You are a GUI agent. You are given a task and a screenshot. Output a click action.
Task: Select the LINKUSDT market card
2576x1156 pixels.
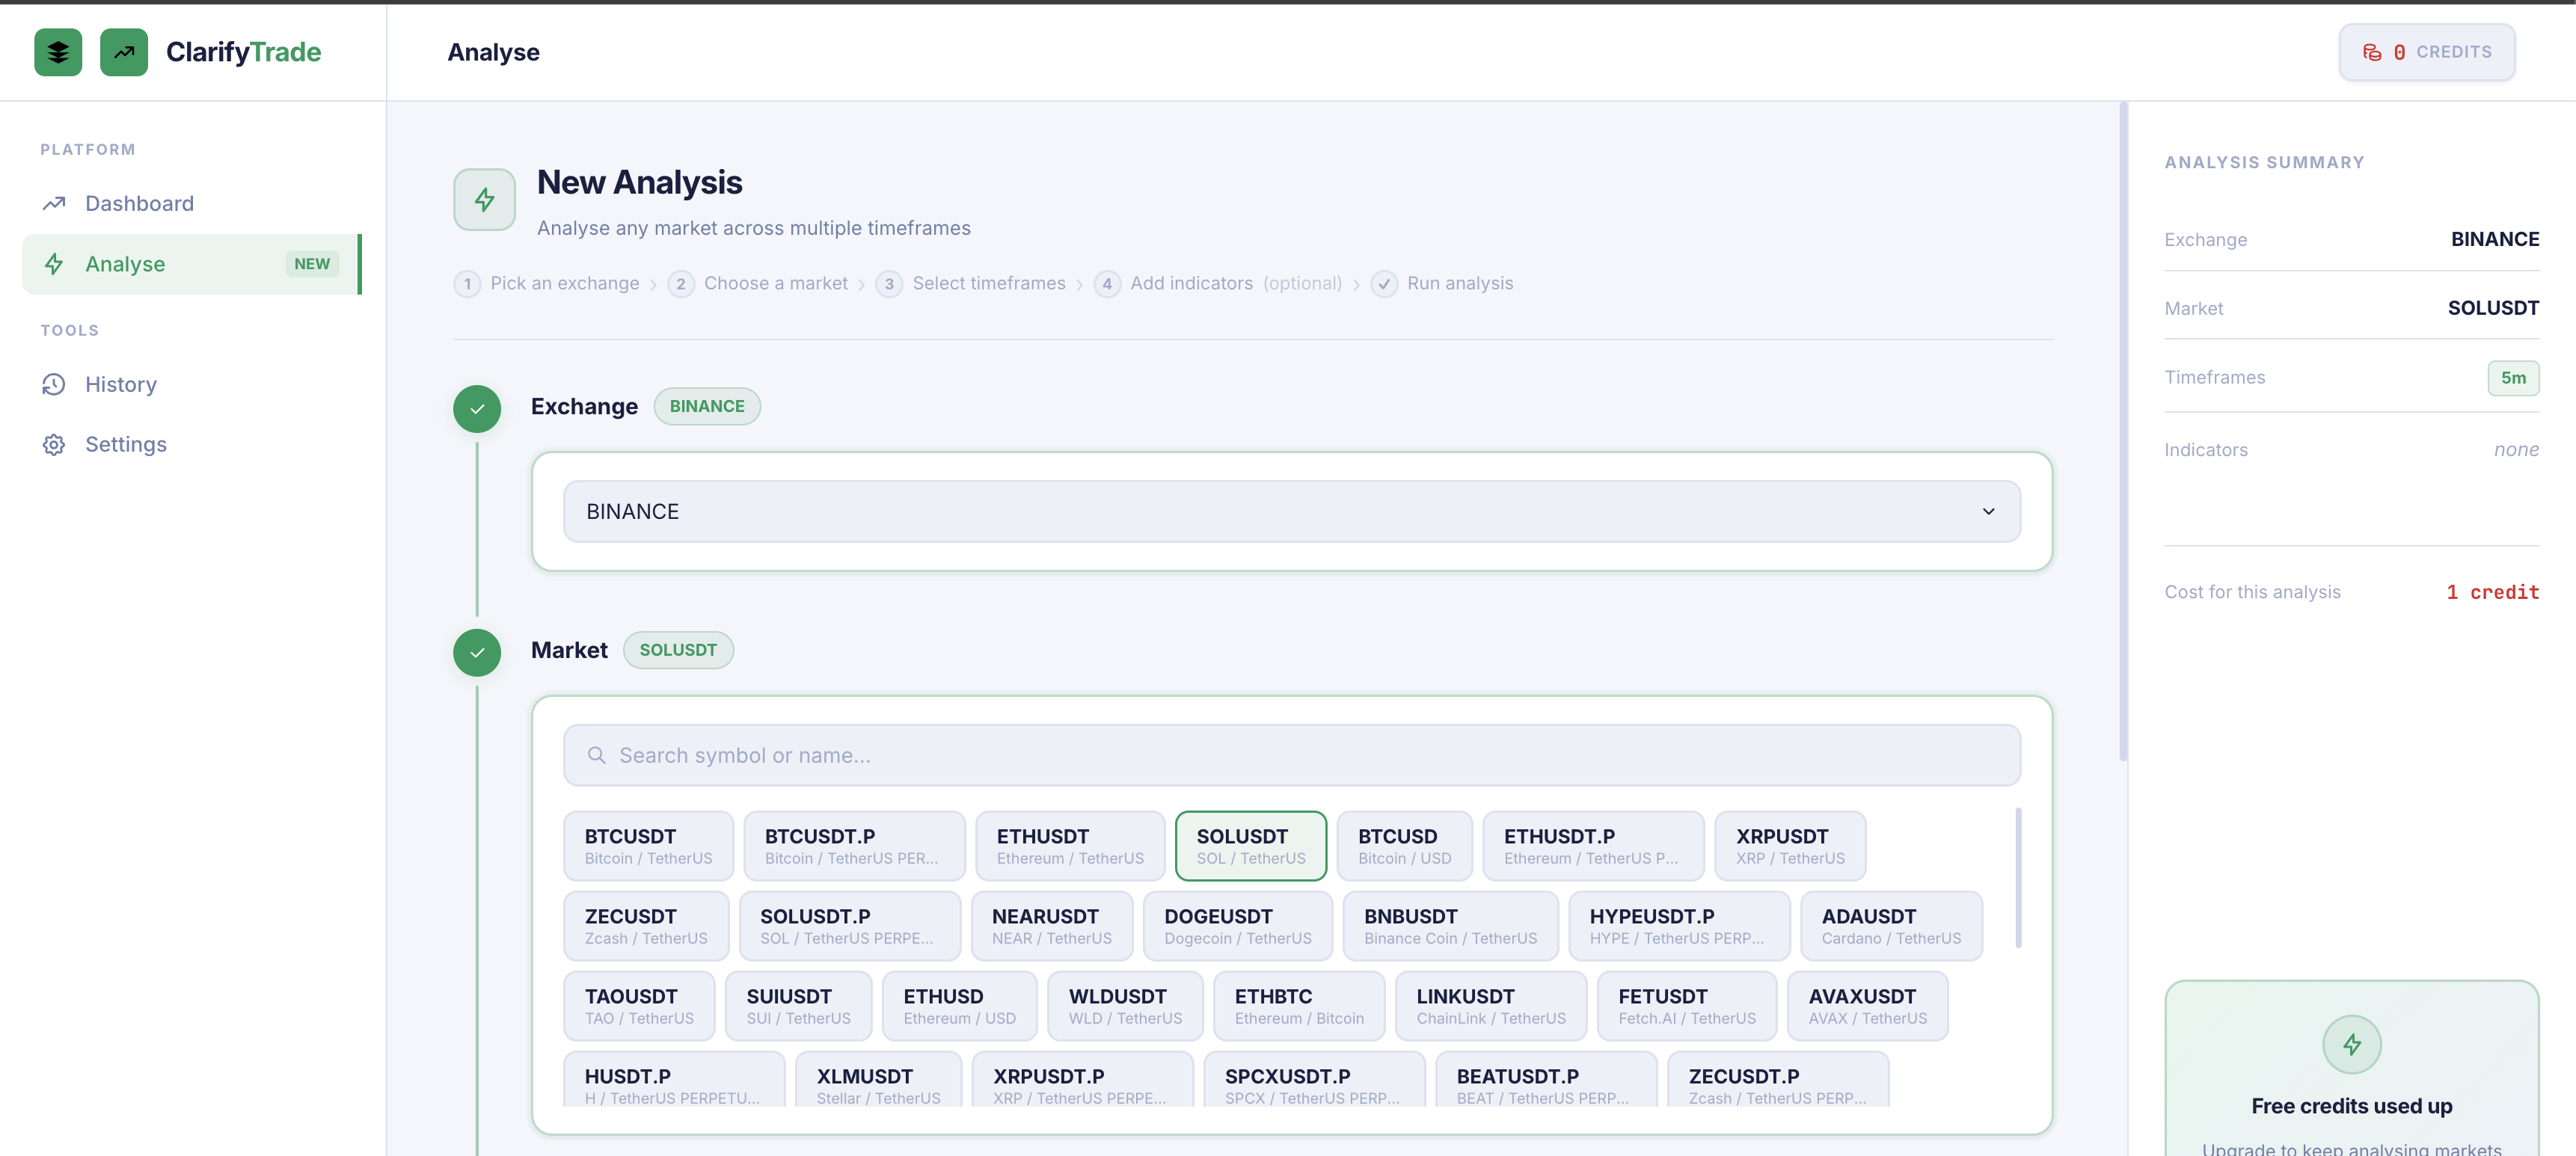1491,1006
